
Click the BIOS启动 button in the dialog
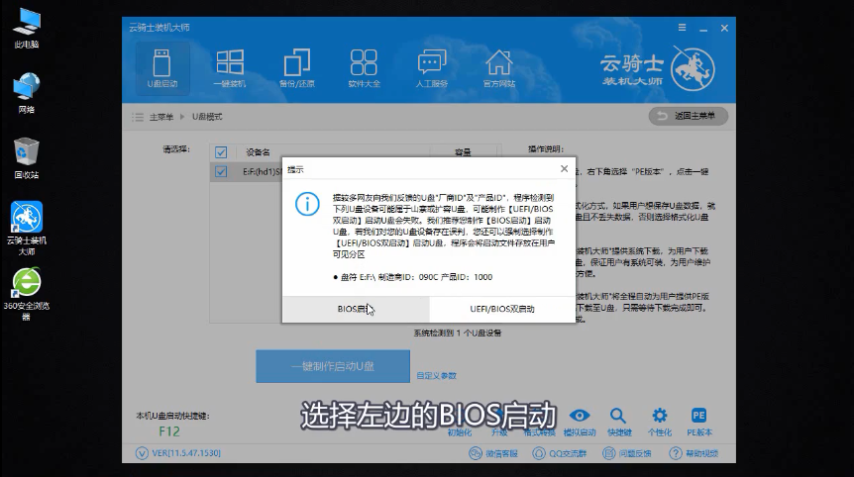pyautogui.click(x=356, y=309)
